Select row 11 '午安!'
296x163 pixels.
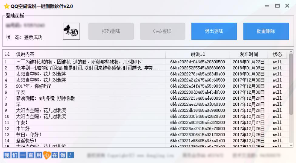145,123
